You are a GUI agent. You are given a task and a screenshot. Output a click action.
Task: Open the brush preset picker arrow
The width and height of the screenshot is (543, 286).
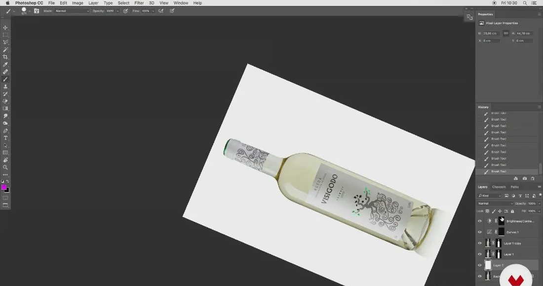click(30, 11)
